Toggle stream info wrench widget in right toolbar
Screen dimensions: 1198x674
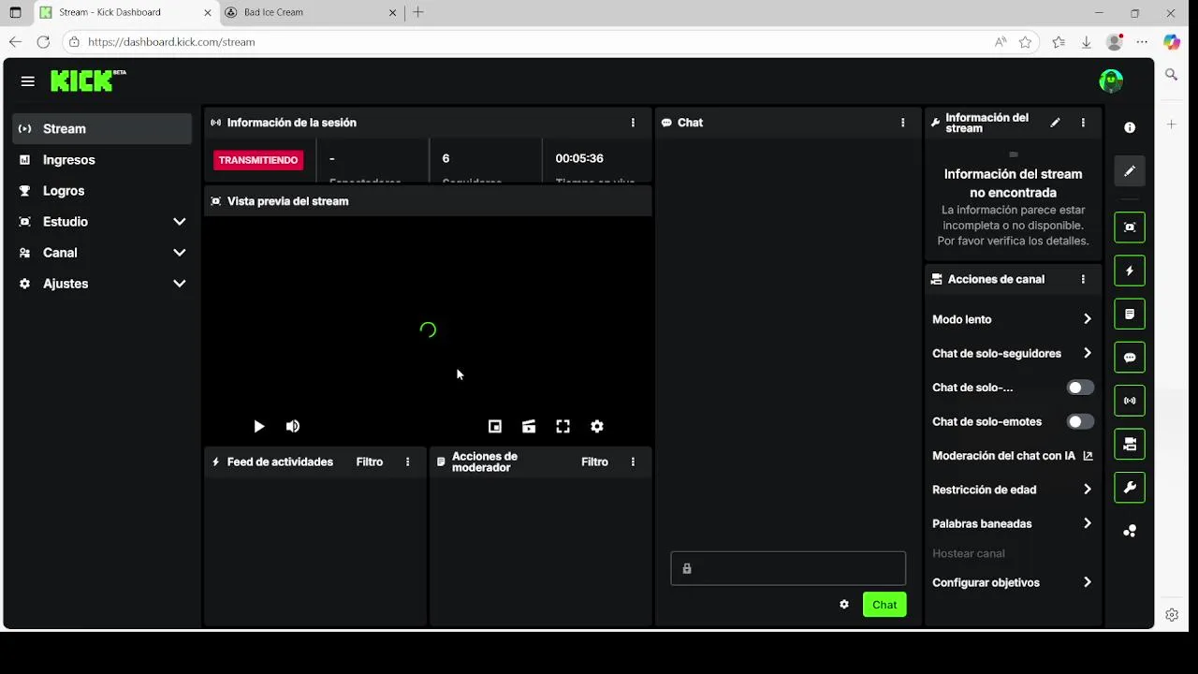(x=1130, y=488)
